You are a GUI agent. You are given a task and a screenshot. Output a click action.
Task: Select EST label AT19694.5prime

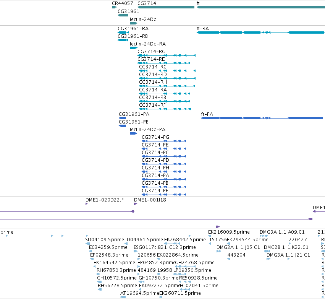(x=139, y=294)
